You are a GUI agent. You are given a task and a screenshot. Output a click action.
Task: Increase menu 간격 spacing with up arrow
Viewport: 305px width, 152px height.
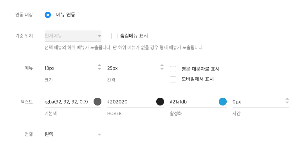162,65
